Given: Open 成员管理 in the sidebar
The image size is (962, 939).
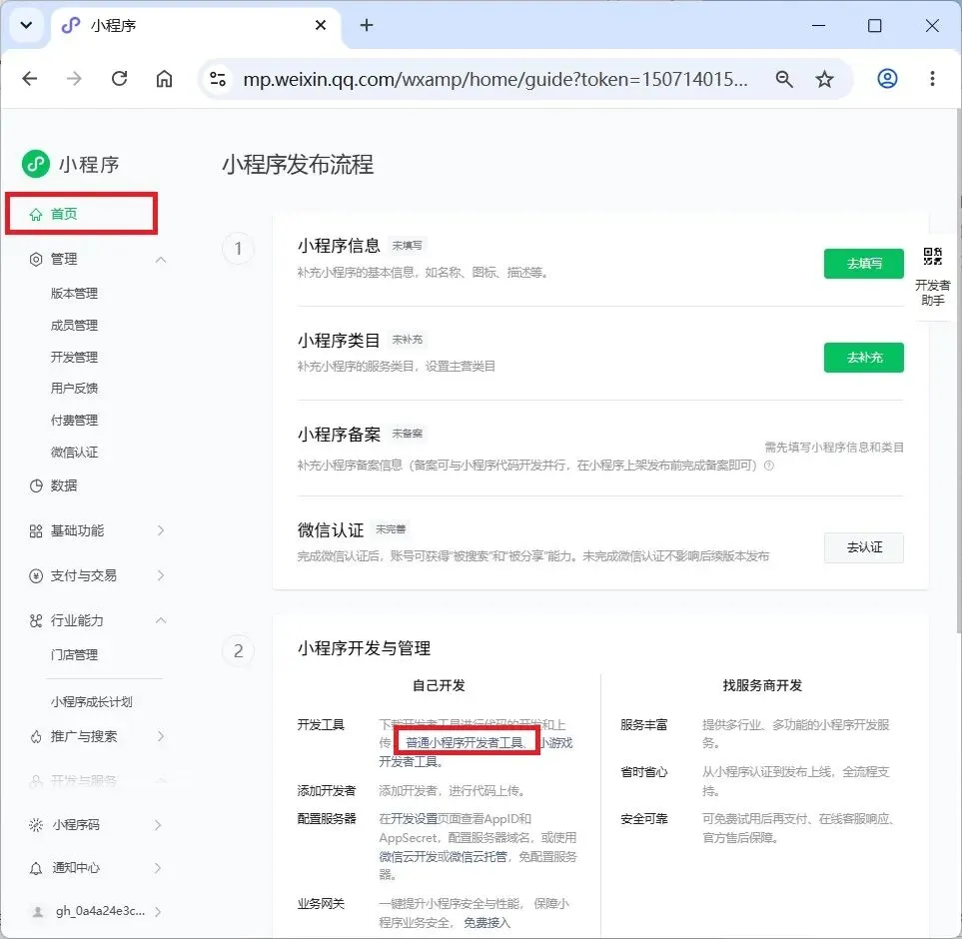Looking at the screenshot, I should pyautogui.click(x=74, y=325).
